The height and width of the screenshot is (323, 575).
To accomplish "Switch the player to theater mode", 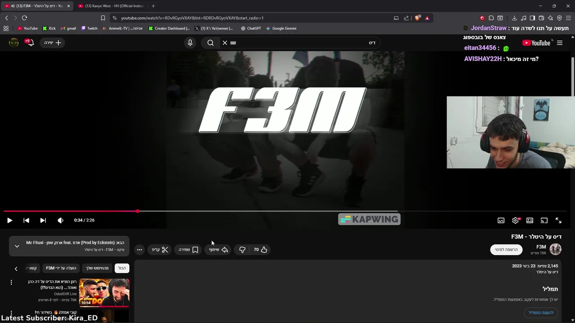I will tap(530, 220).
